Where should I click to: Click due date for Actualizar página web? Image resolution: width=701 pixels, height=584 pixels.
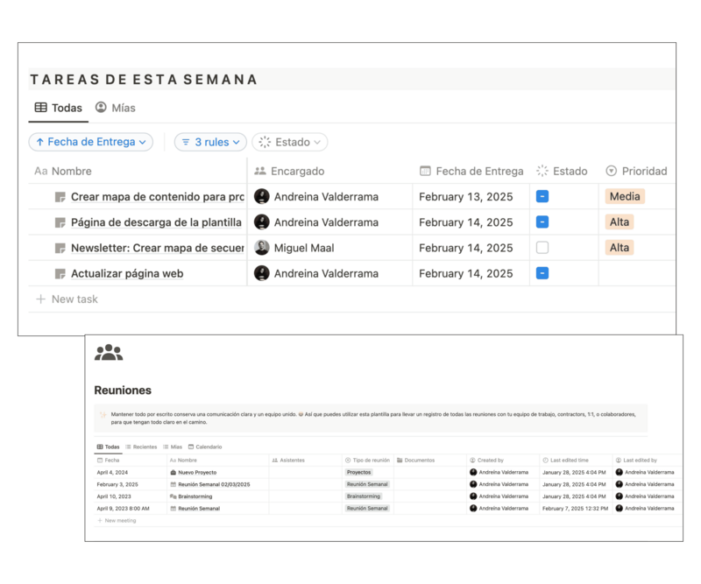tap(466, 273)
